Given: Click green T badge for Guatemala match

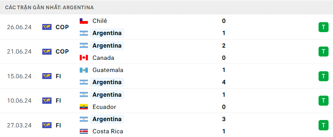Looking at the screenshot, I should click(x=323, y=76).
